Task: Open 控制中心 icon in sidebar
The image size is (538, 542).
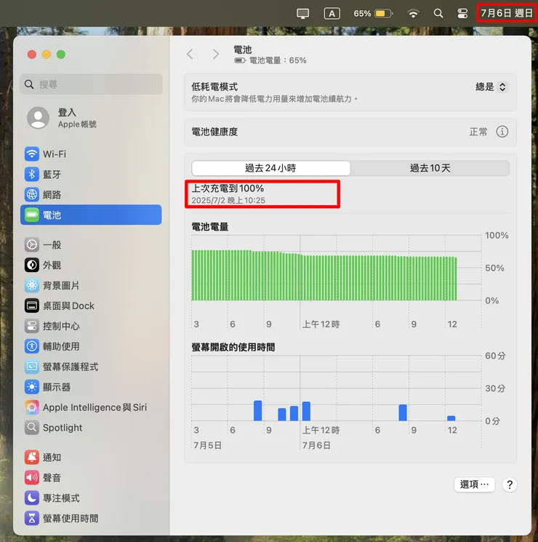Action: (32, 326)
